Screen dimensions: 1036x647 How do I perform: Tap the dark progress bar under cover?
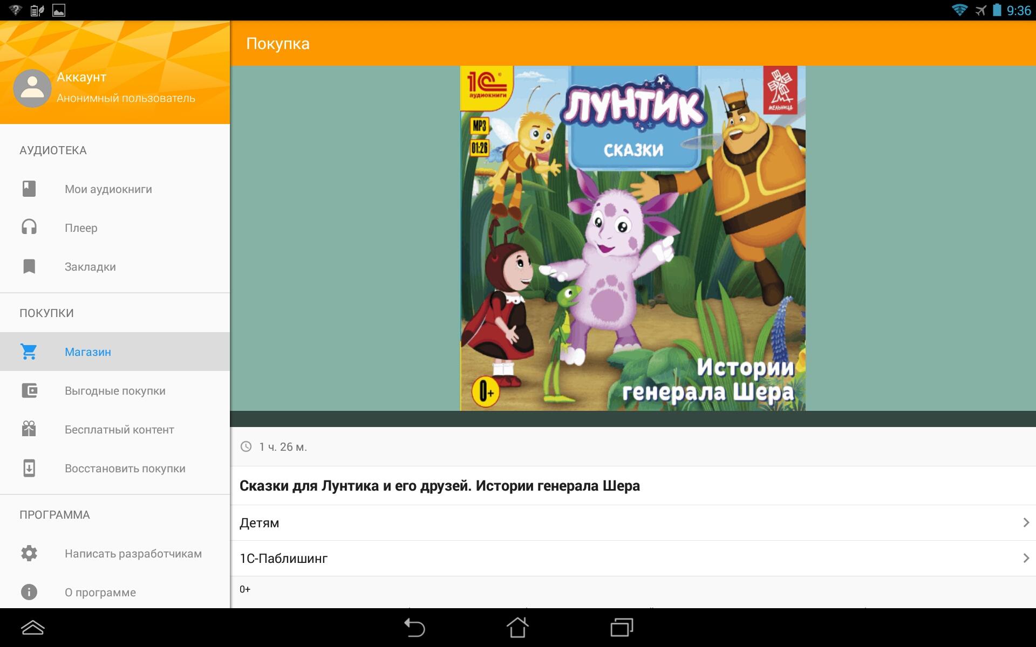632,419
